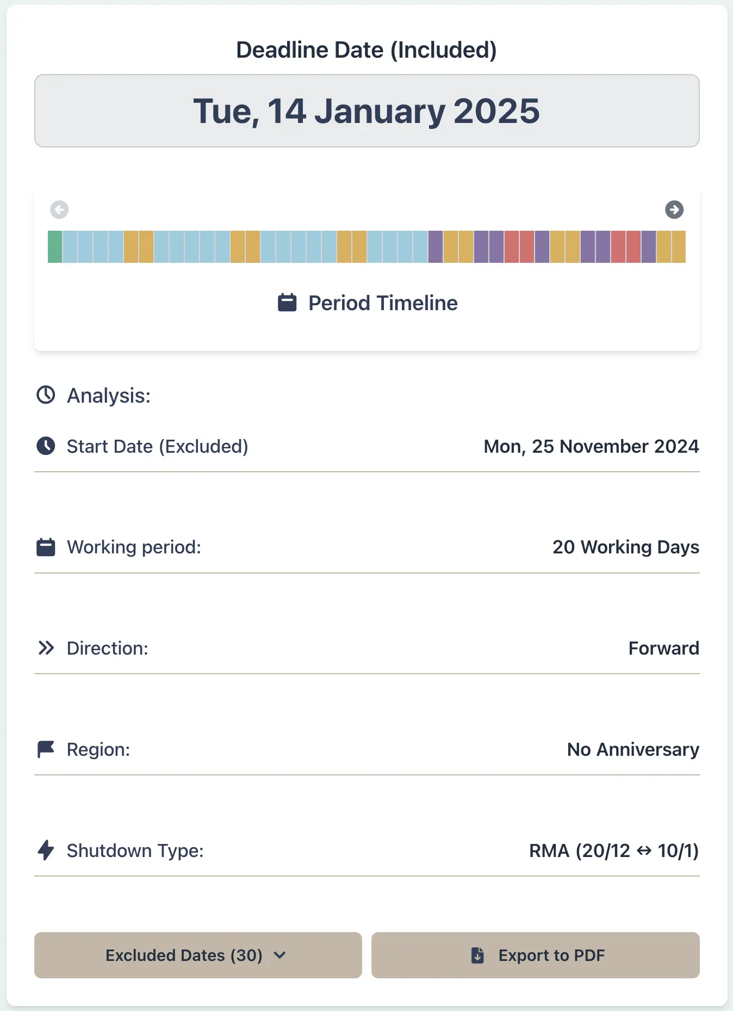Click the Export to PDF button
The height and width of the screenshot is (1011, 733).
[535, 955]
